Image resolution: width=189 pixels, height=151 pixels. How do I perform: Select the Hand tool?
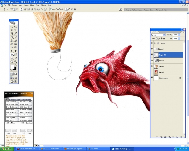coord(12,62)
